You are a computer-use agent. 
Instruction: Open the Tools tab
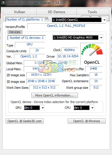pos(92,12)
